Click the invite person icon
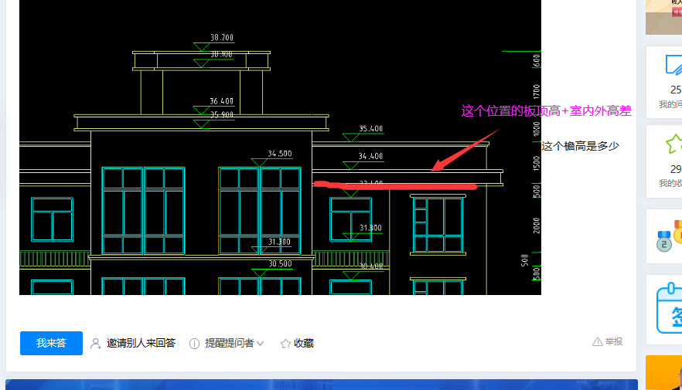Screen dimensions: 682x390 (95, 344)
